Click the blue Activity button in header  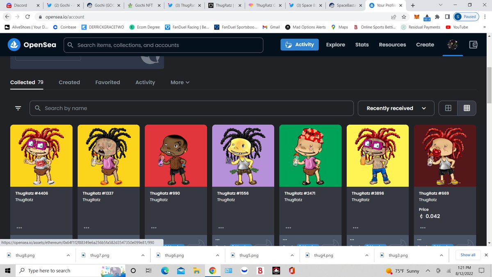(x=299, y=44)
